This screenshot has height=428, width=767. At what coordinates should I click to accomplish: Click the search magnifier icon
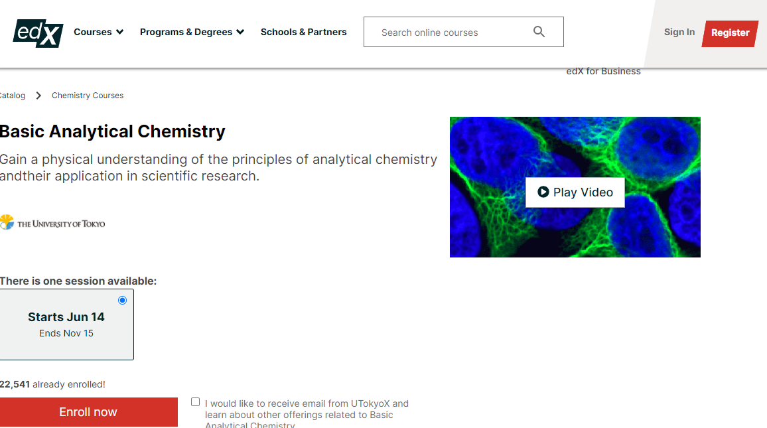[x=539, y=32]
